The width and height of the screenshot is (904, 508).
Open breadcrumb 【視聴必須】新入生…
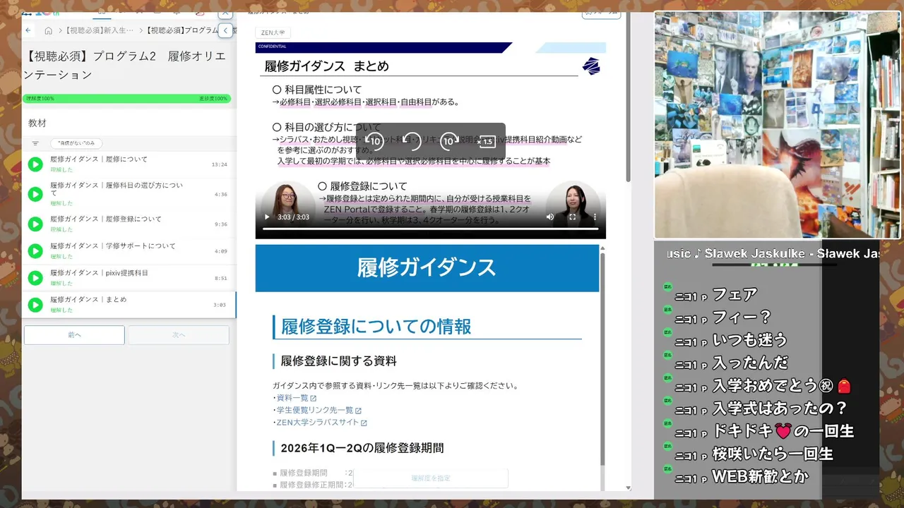[x=99, y=30]
